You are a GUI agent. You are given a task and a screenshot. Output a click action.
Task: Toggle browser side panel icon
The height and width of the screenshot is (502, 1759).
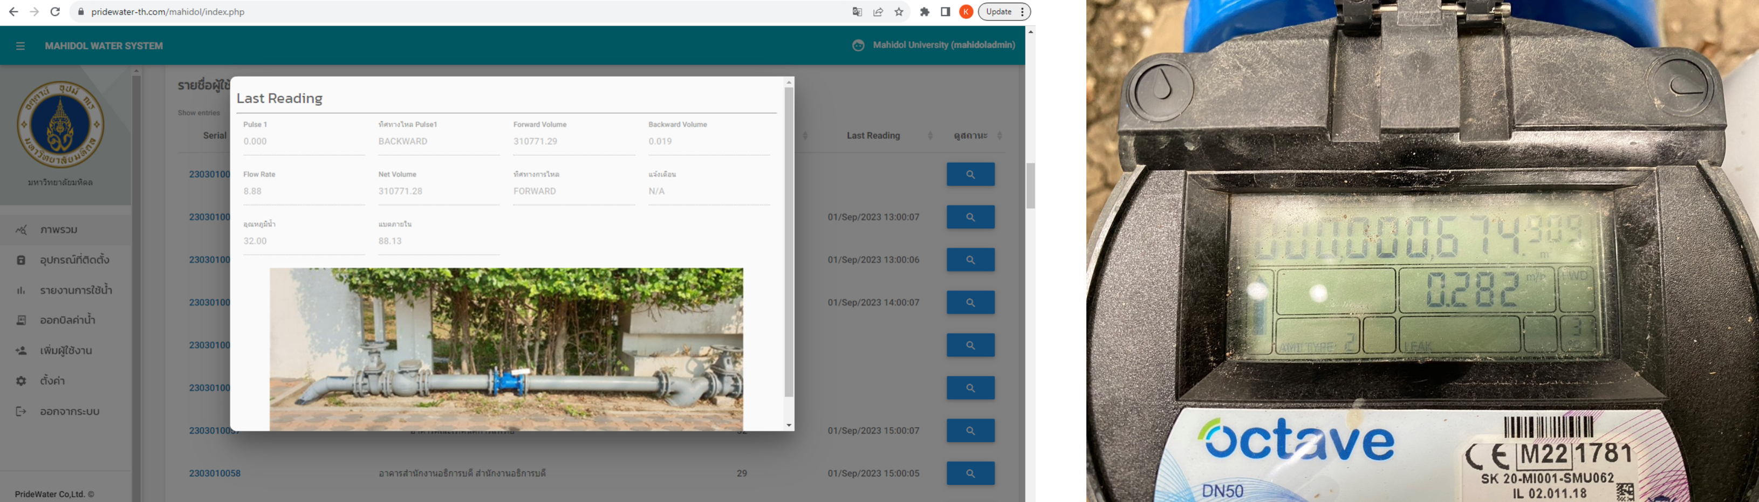(x=945, y=12)
